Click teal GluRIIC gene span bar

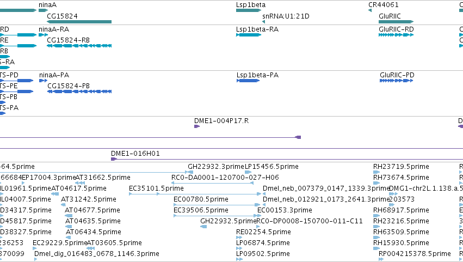(x=396, y=22)
